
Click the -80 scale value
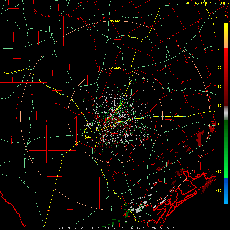(218, 191)
